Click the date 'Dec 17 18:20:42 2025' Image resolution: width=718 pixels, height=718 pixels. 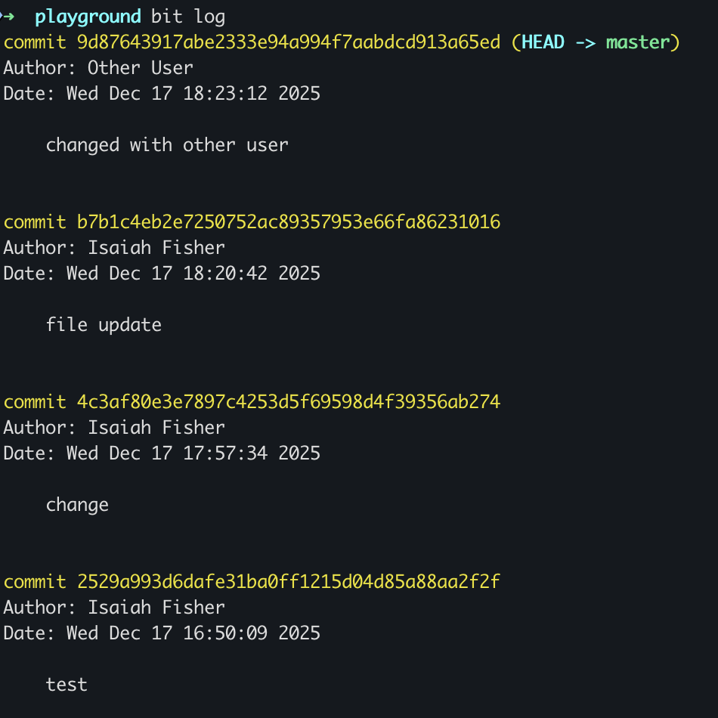coord(193,273)
